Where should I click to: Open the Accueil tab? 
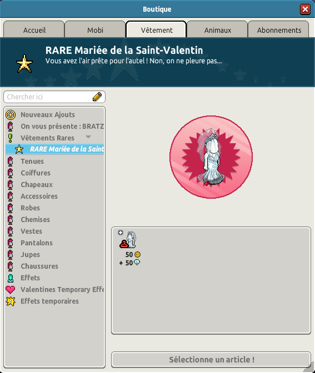(x=34, y=29)
